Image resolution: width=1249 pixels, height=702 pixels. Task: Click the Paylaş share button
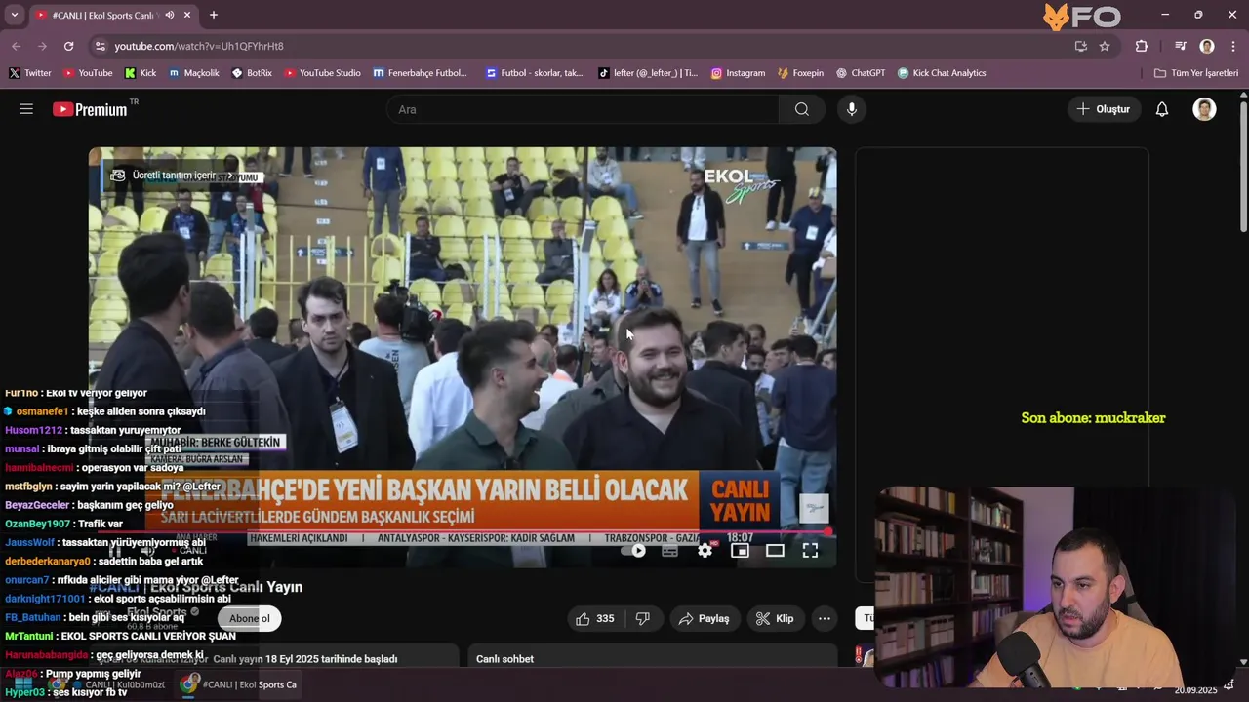coord(705,618)
